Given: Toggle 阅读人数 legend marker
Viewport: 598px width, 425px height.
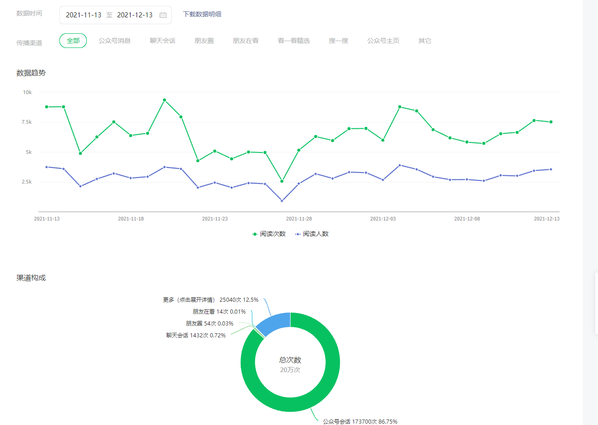Looking at the screenshot, I should [x=298, y=234].
